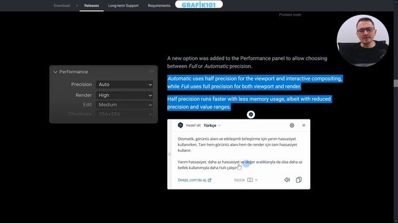This screenshot has width=398, height=223.
Task: Switch to the Long-term Support tab
Action: [123, 6]
